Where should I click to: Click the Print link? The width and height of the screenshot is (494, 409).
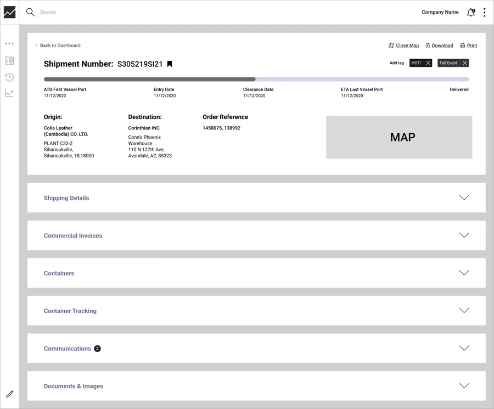pos(472,46)
